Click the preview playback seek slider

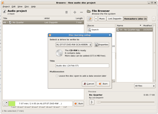click(126, 102)
